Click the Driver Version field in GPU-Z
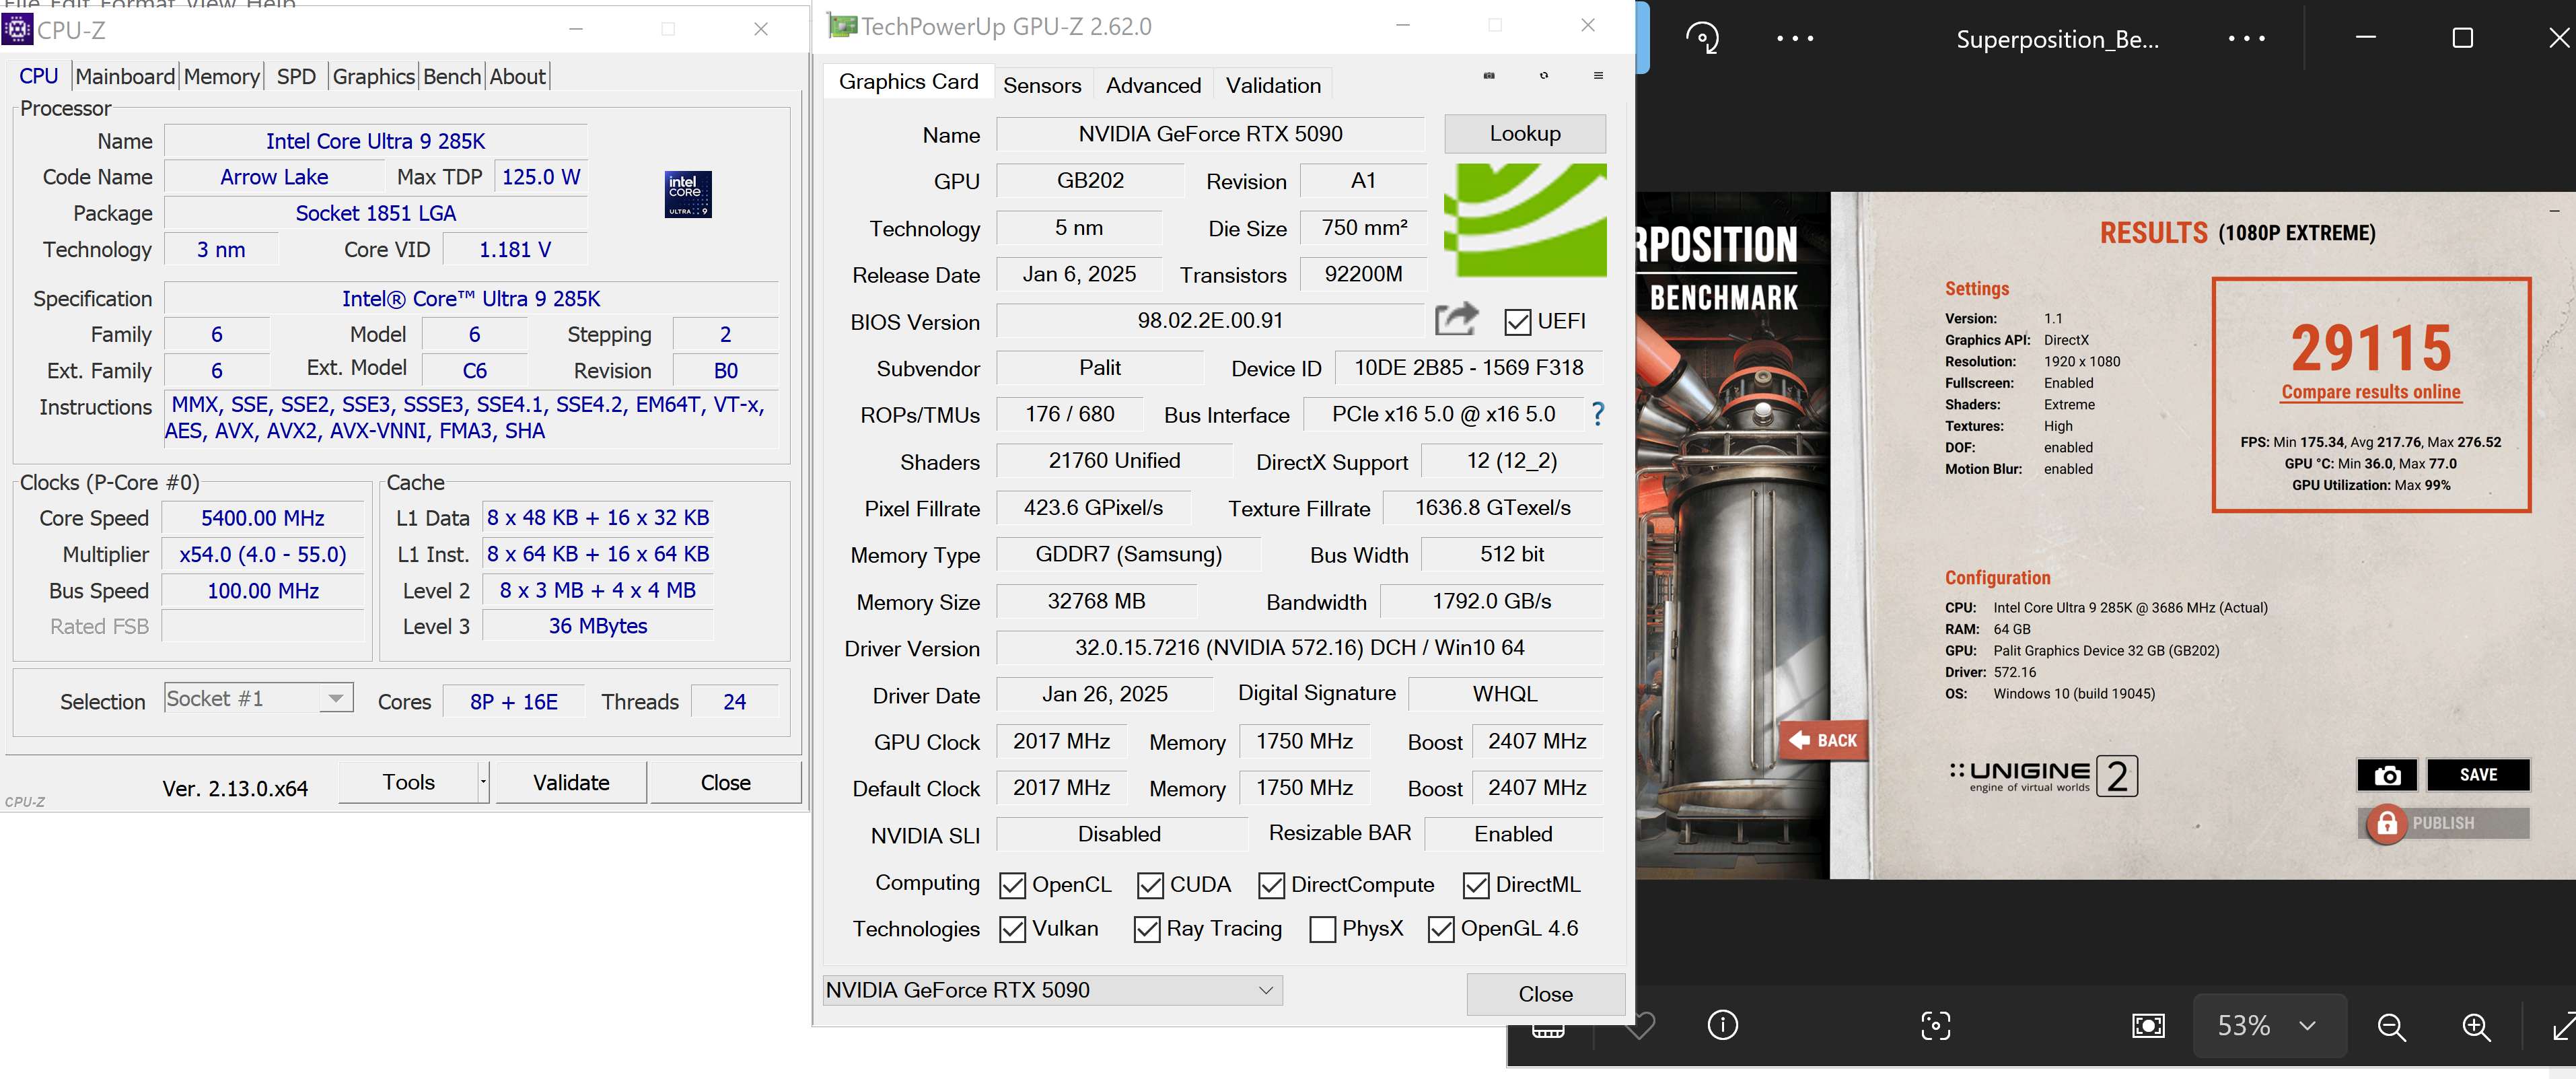 1299,648
